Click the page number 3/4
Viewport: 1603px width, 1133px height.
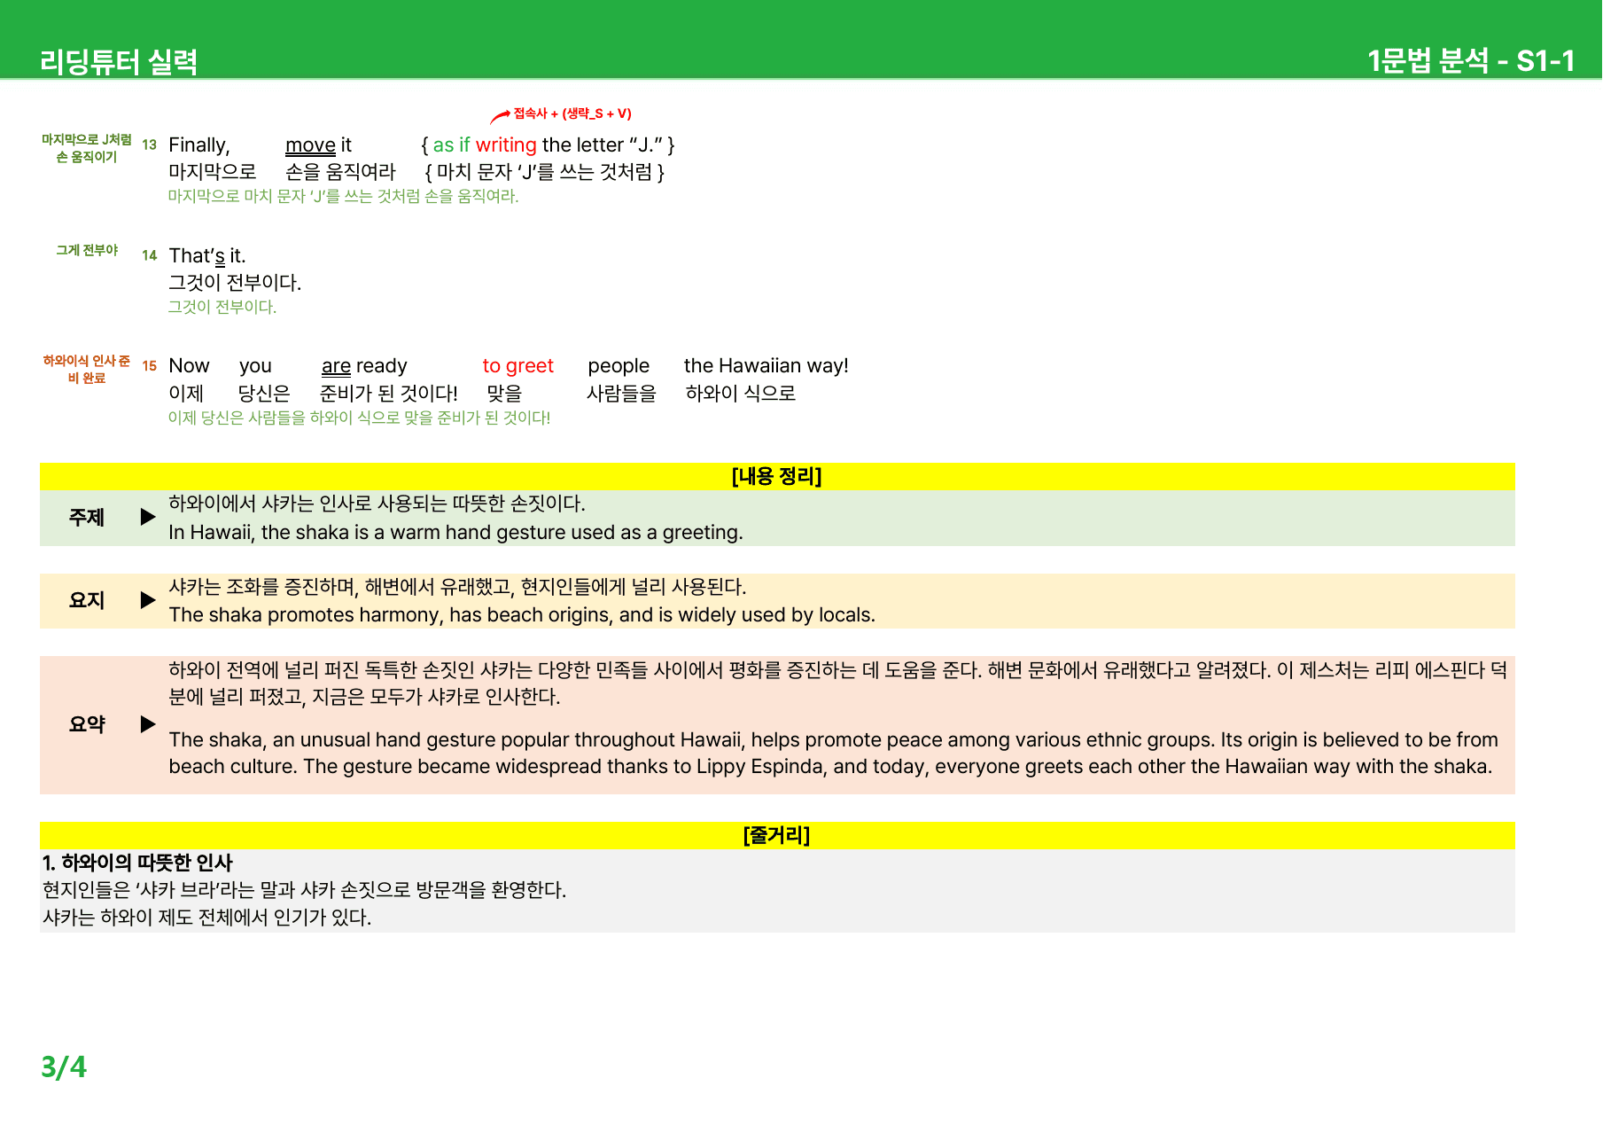coord(64,1067)
